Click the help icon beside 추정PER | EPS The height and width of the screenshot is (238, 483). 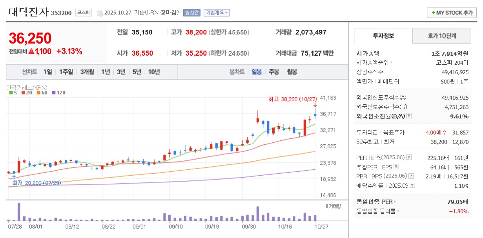click(396, 167)
